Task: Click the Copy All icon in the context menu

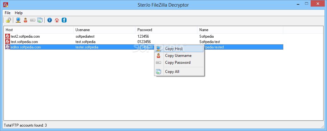Action: (x=158, y=72)
